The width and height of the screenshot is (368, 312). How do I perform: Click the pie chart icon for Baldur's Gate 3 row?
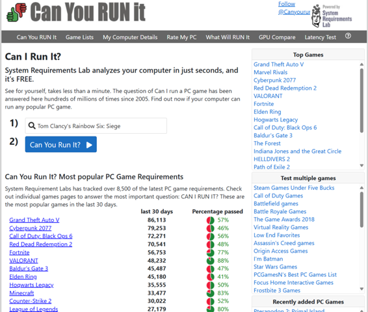click(x=210, y=268)
